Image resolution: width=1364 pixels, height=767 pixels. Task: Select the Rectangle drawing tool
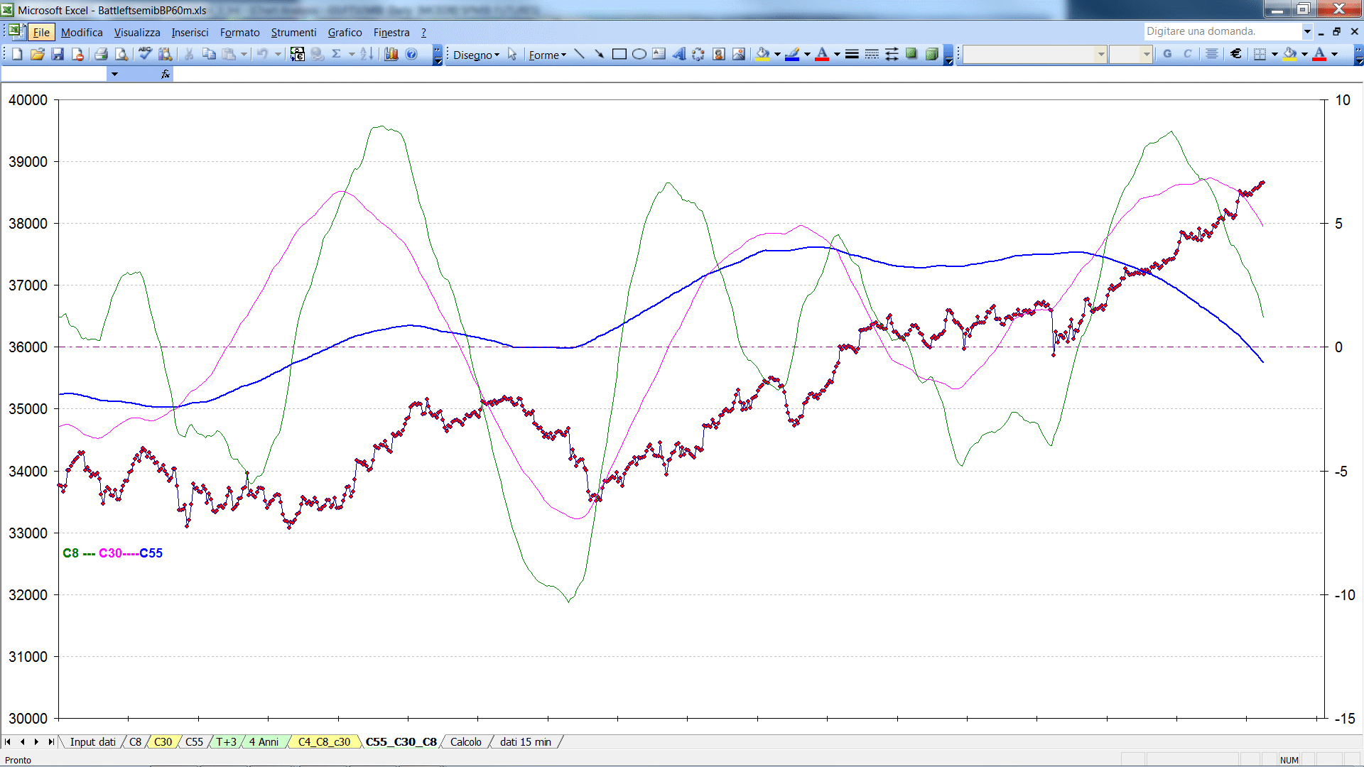coord(619,54)
